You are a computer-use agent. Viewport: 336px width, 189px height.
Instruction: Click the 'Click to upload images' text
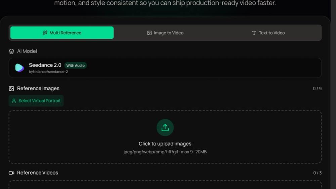click(x=165, y=144)
